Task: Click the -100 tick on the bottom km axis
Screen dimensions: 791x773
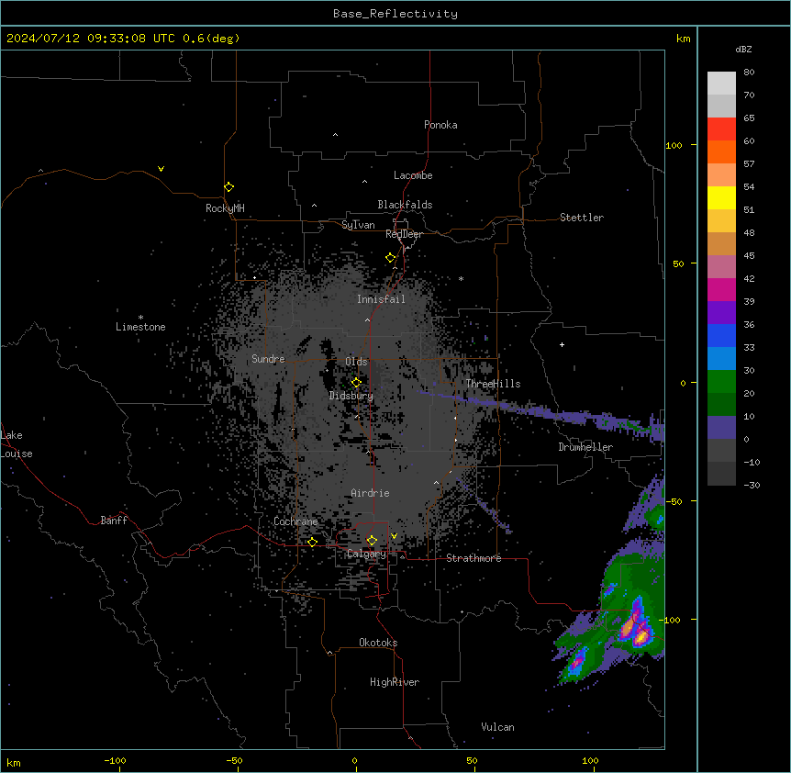Action: 115,761
